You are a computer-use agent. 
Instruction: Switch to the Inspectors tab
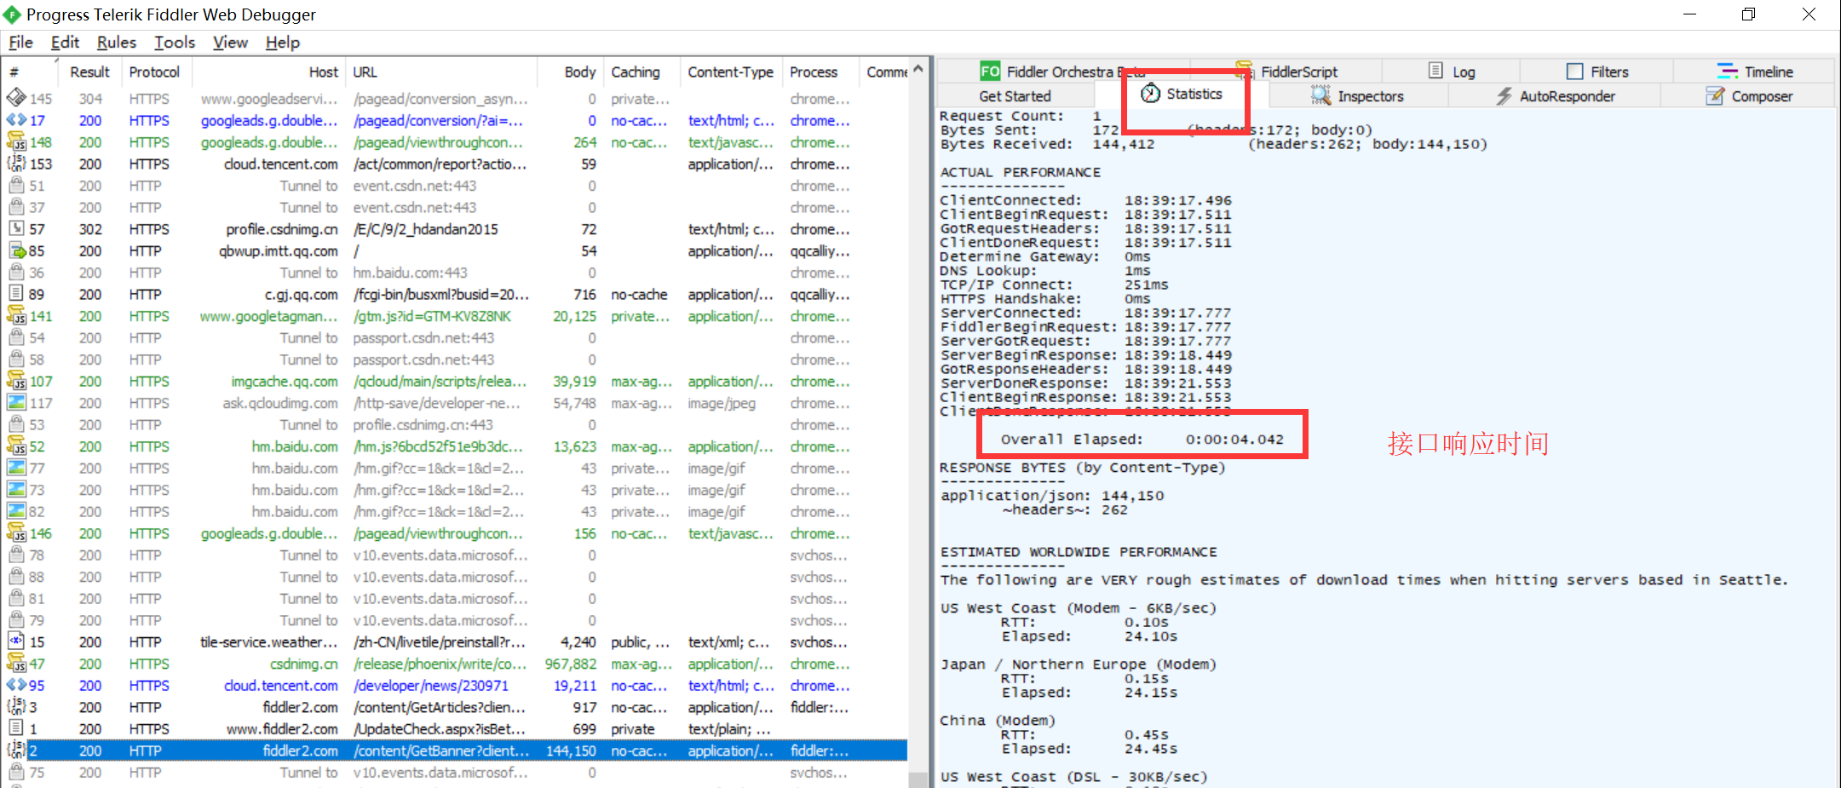tap(1357, 96)
